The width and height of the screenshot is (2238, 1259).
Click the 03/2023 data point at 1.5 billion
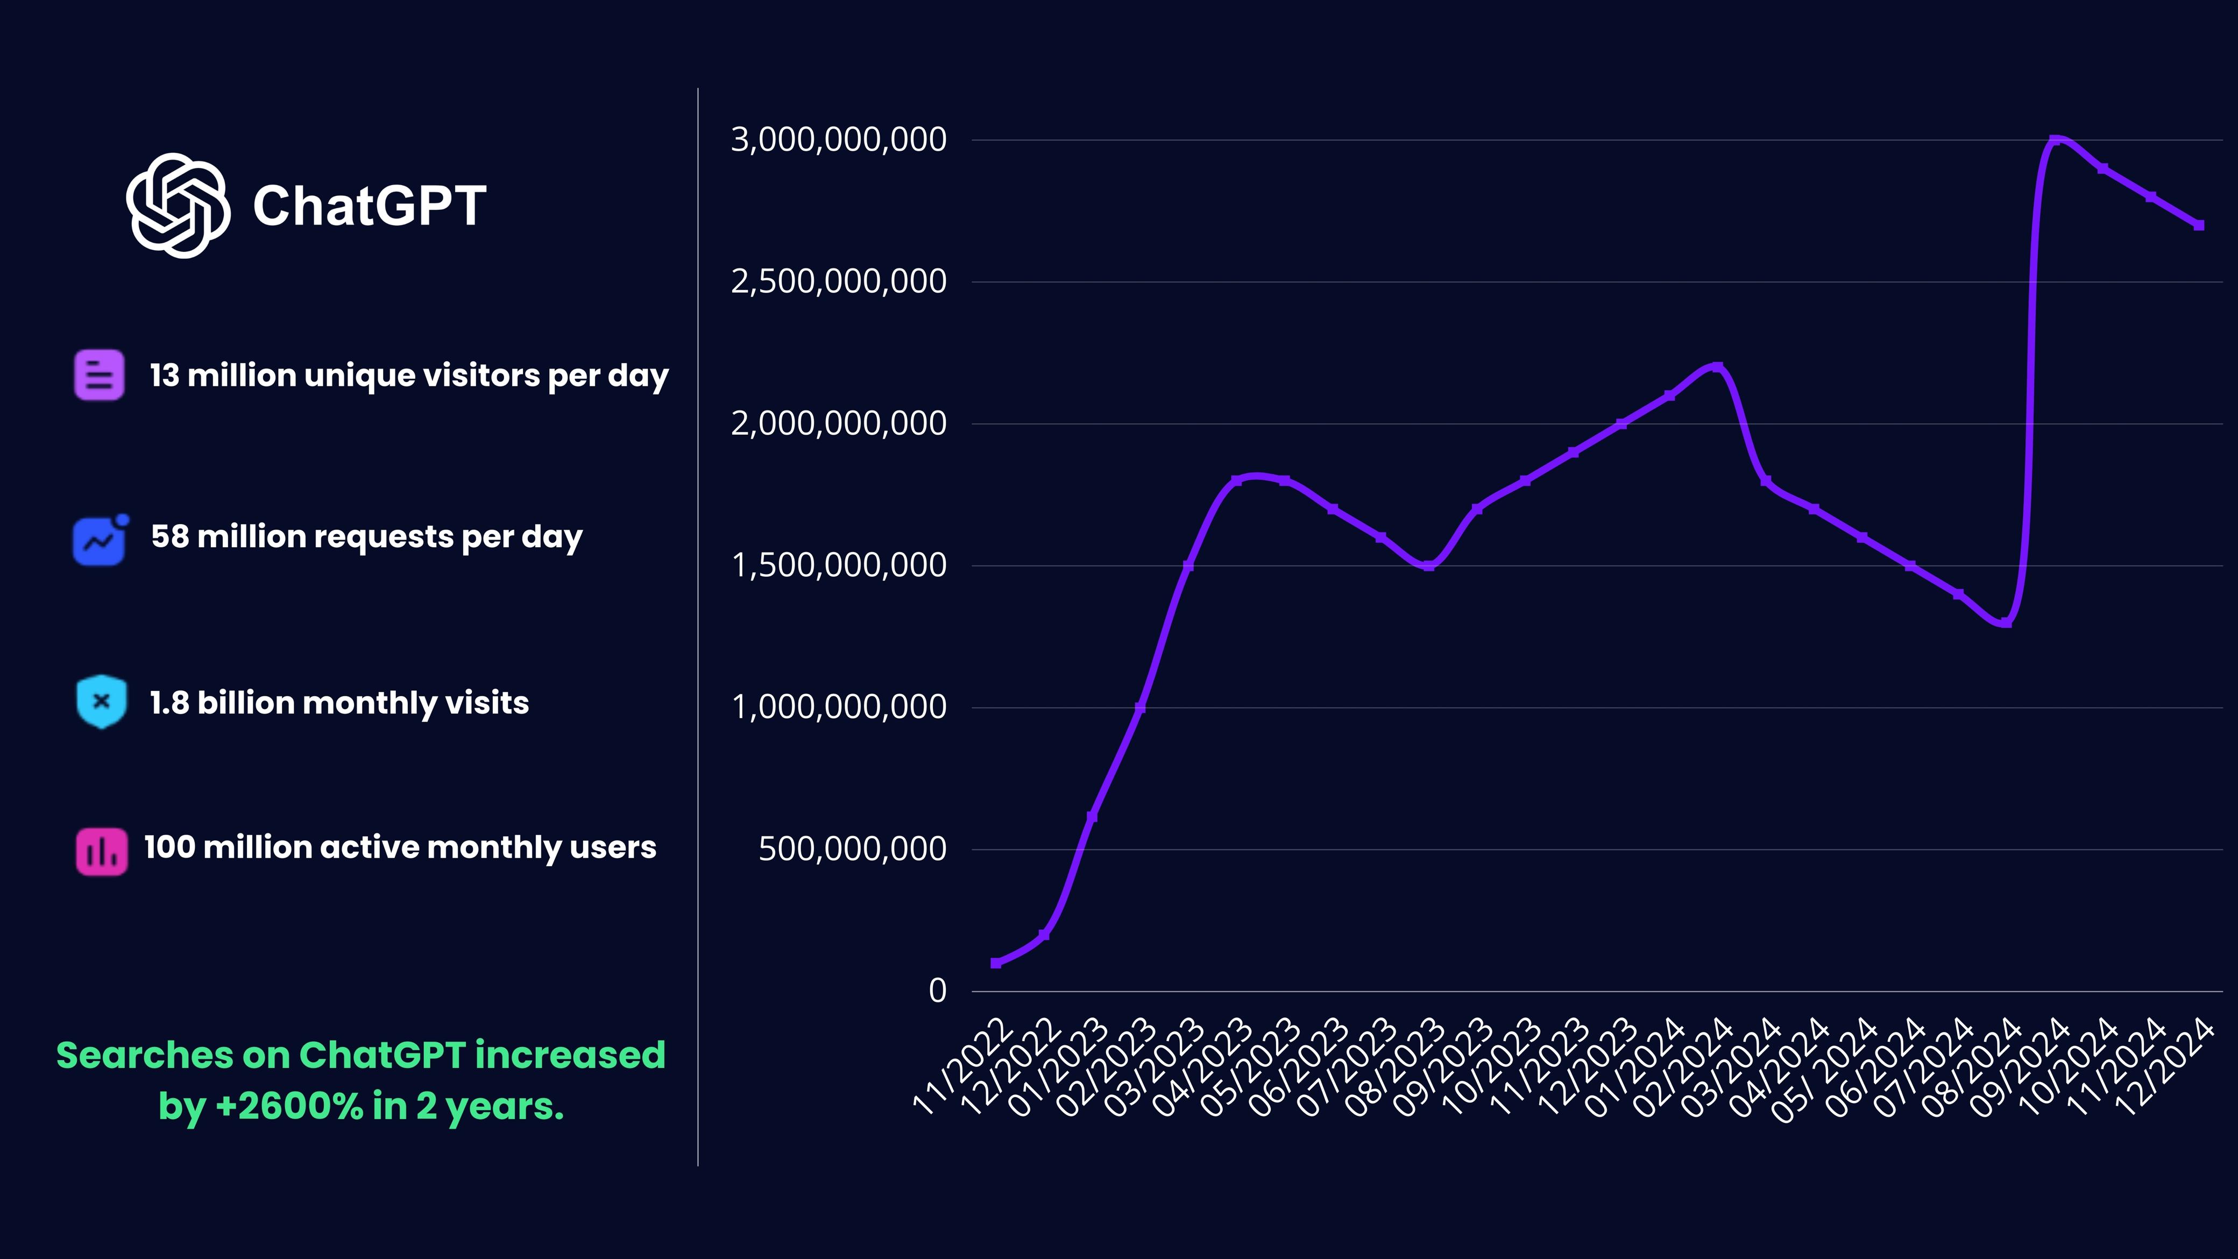[1188, 565]
